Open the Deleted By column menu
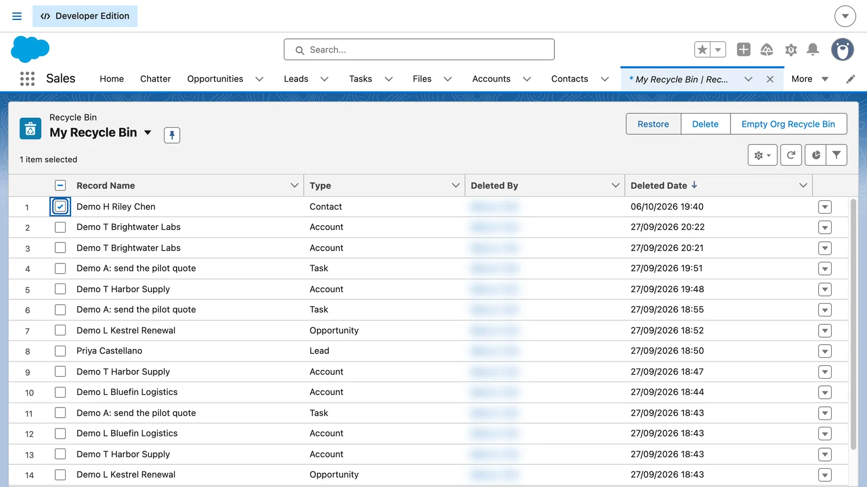 coord(615,186)
